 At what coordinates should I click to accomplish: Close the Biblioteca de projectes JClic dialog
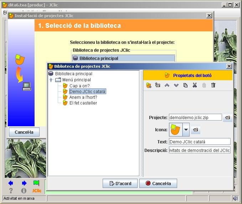click(x=229, y=66)
